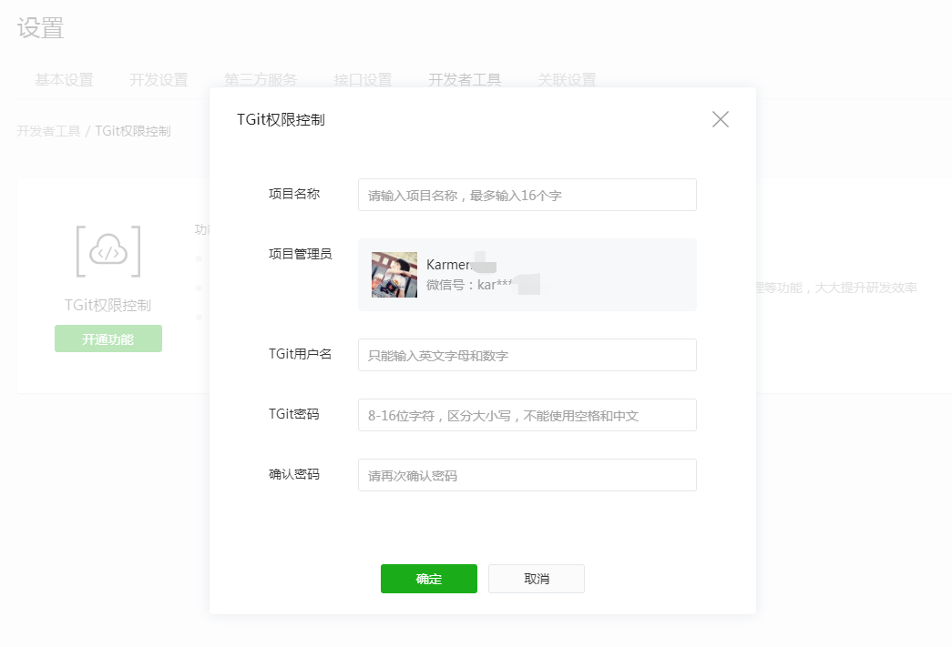
Task: Open the 开发者工具 tab
Action: [465, 80]
